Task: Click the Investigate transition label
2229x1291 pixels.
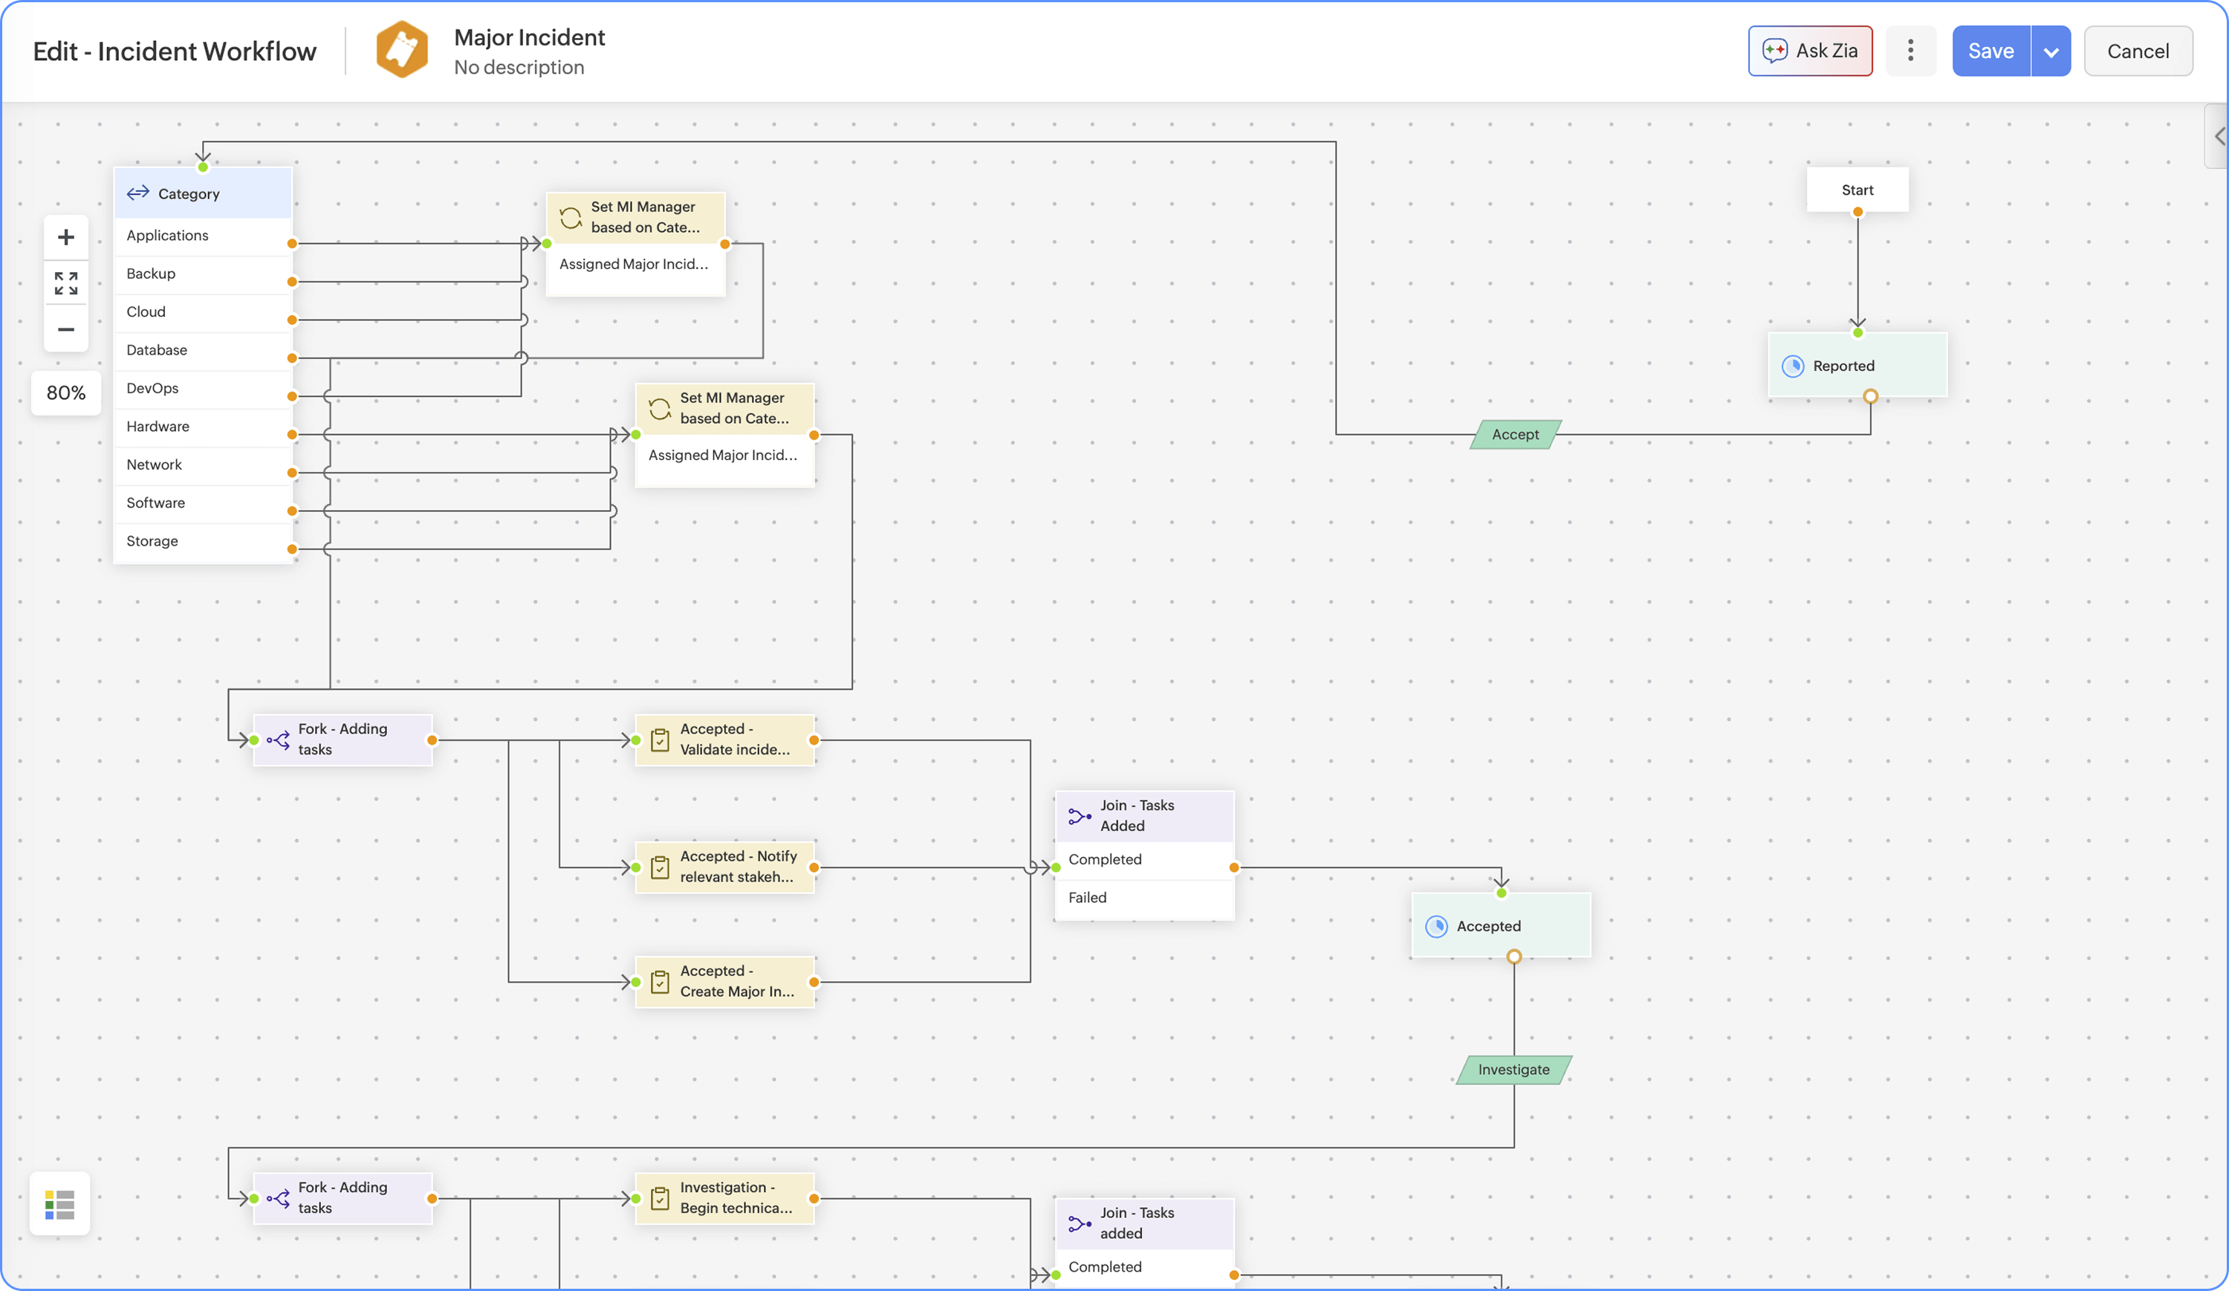Action: (x=1513, y=1069)
